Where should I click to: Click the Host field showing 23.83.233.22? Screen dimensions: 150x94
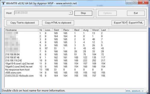43,13
